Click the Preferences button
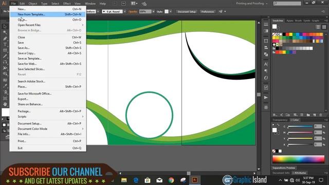Viewport: 329px width, 185px height. coord(208,11)
